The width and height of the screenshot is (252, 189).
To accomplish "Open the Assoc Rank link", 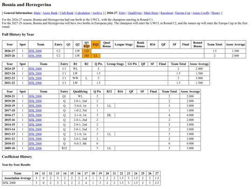I will click(50, 13).
